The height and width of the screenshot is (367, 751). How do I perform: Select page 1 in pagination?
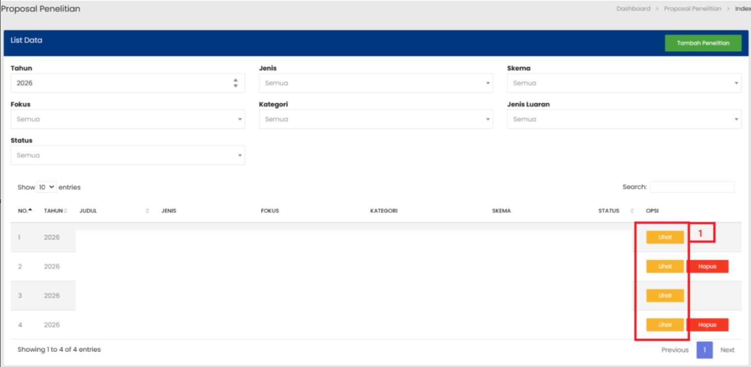tap(704, 350)
